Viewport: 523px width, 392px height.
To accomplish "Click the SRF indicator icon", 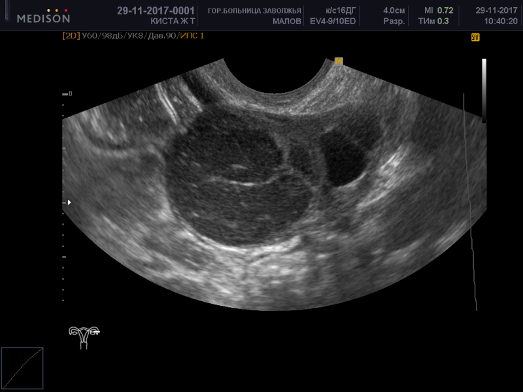I will pos(475,37).
